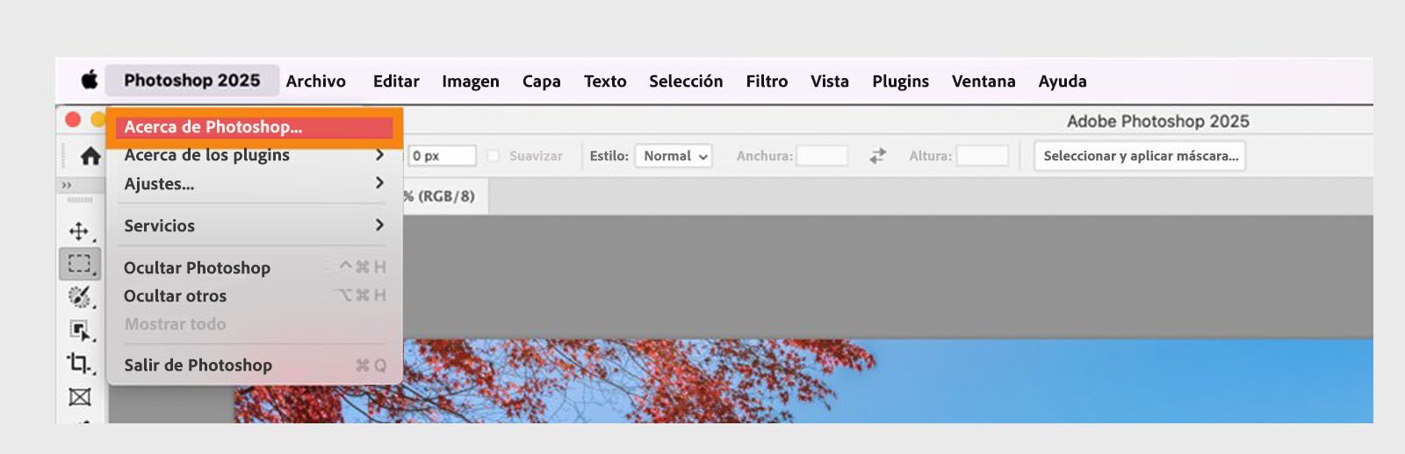The height and width of the screenshot is (454, 1405).
Task: Open the Filtro menu
Action: [767, 81]
